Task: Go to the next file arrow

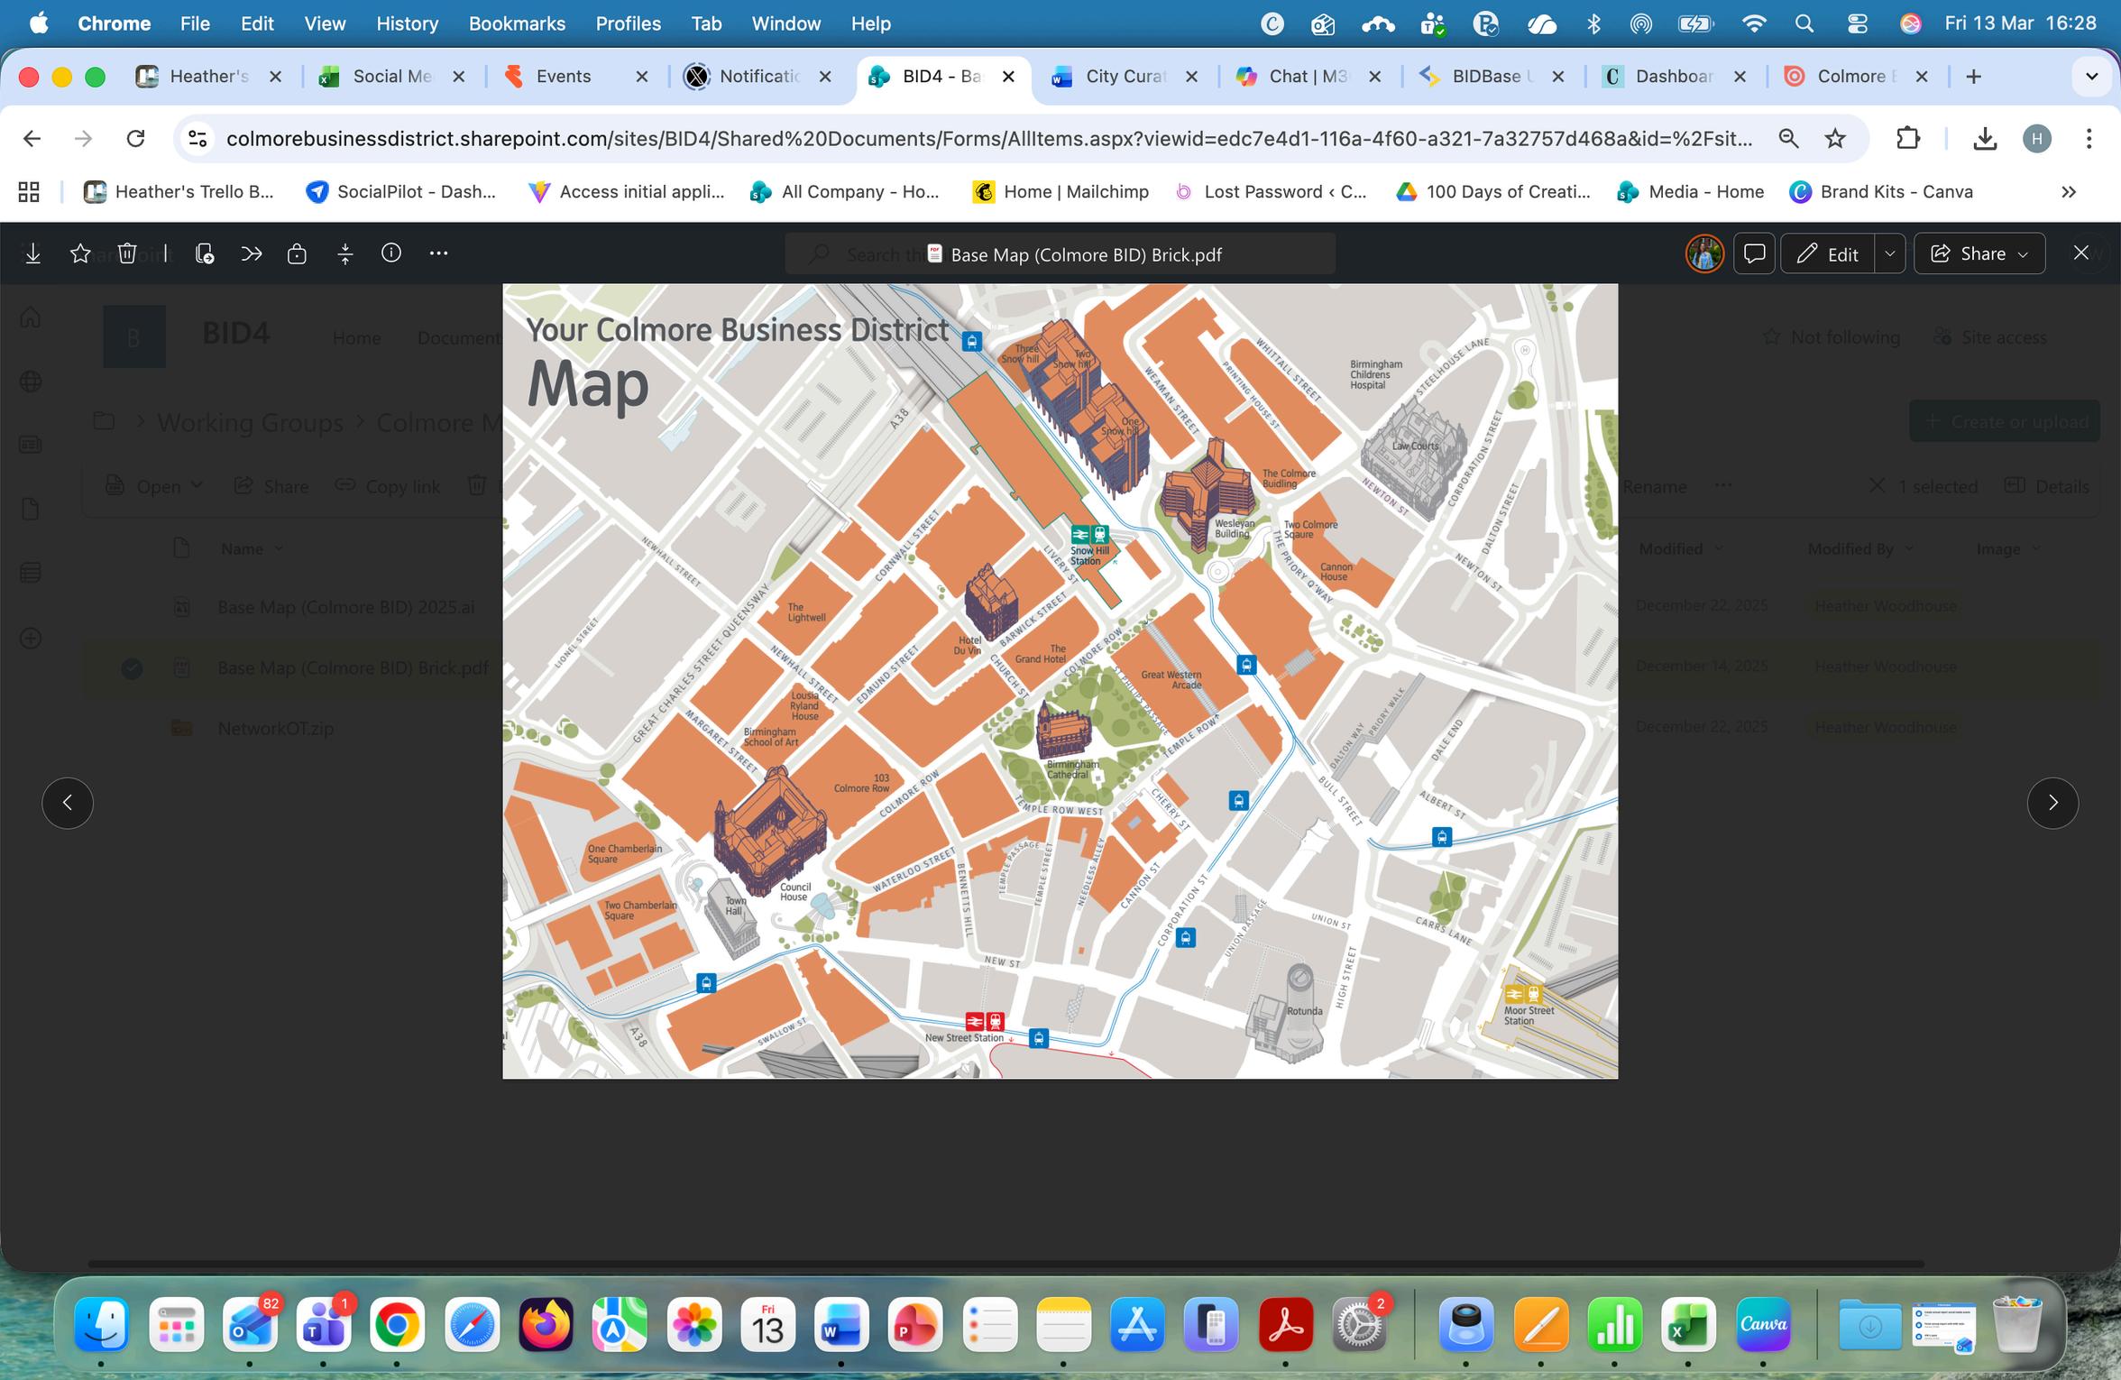Action: coord(2052,803)
